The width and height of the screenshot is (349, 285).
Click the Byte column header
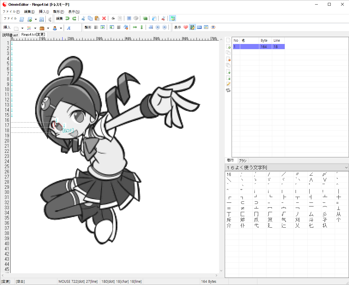[264, 41]
